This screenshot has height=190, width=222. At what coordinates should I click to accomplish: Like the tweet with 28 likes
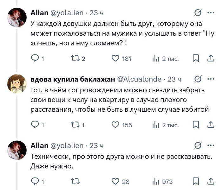tap(116, 181)
